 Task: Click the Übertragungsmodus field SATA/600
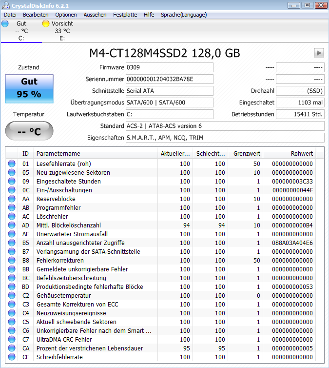tap(170, 102)
